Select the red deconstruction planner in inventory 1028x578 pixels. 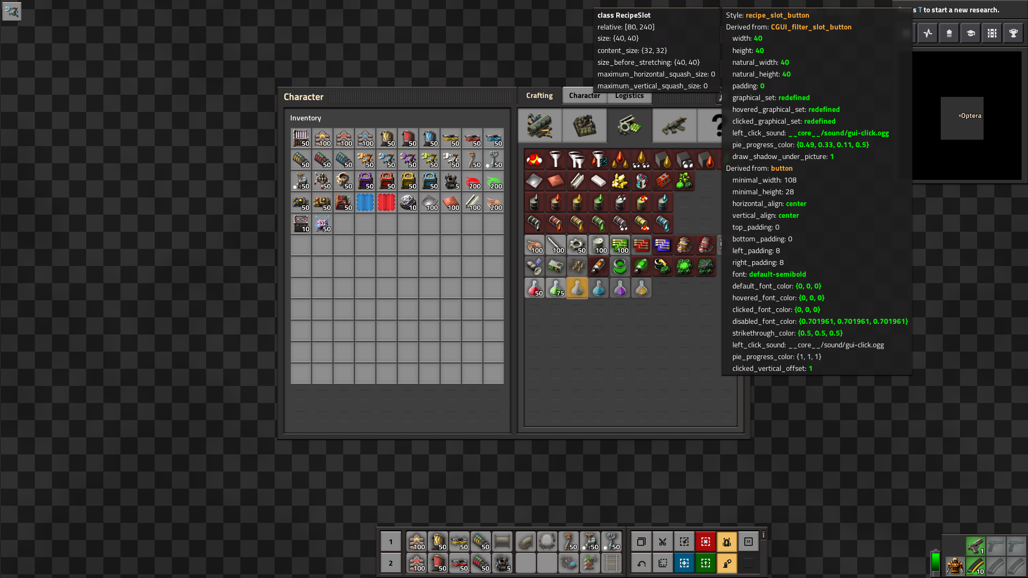tap(387, 202)
